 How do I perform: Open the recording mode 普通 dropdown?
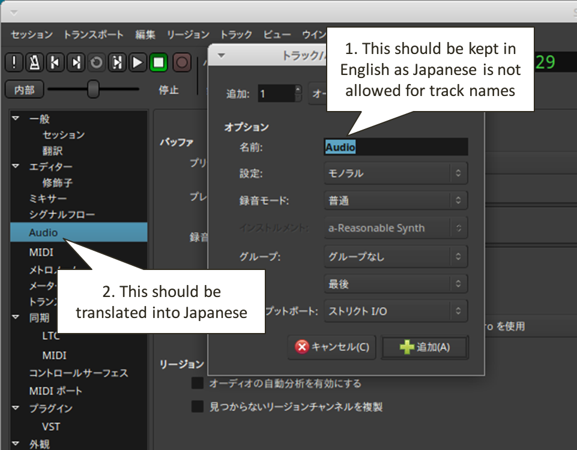pos(395,201)
